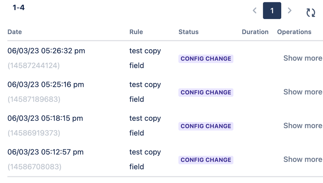
Task: Select page 1 pagination button
Action: coord(272,11)
